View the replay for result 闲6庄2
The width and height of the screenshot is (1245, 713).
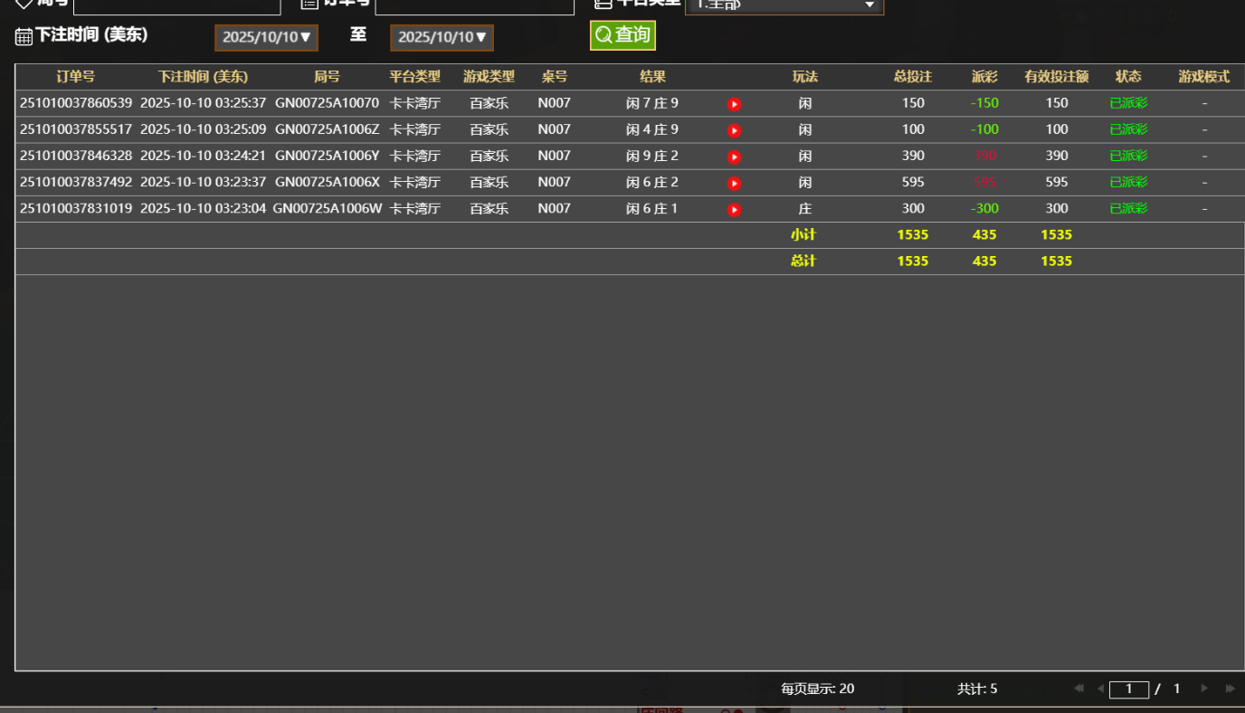click(x=733, y=182)
